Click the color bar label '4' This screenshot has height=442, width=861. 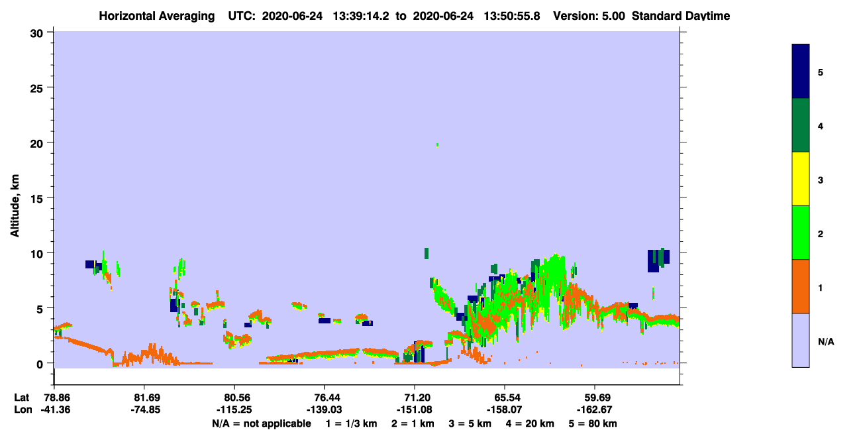(821, 125)
